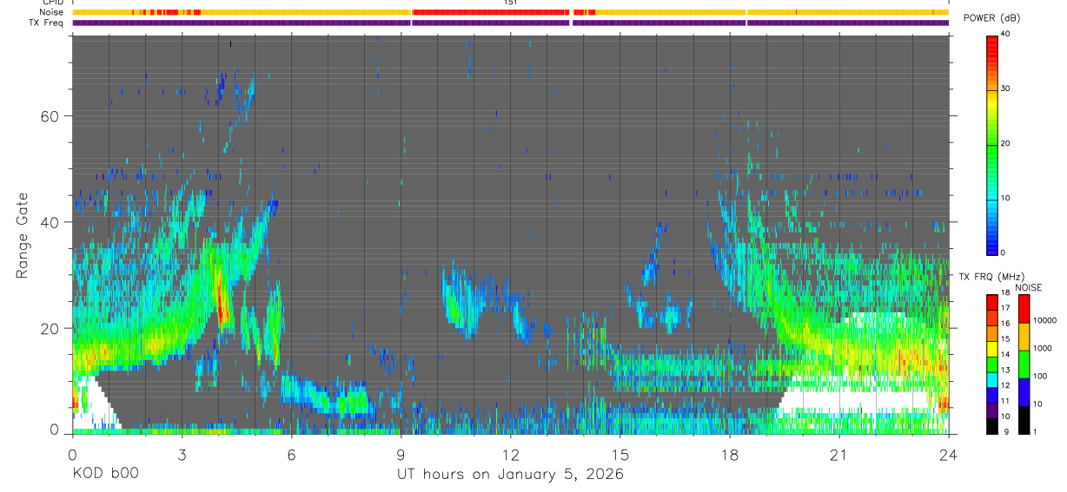Screen dimensions: 1067x492
Task: Click the KOD b00 station label
Action: (x=104, y=474)
